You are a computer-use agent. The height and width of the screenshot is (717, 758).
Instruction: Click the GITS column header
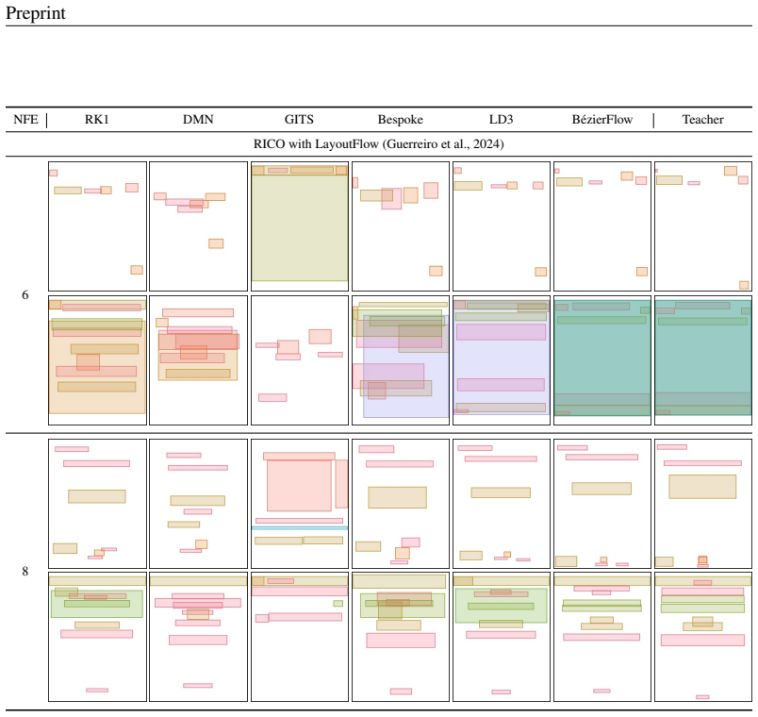pos(299,120)
